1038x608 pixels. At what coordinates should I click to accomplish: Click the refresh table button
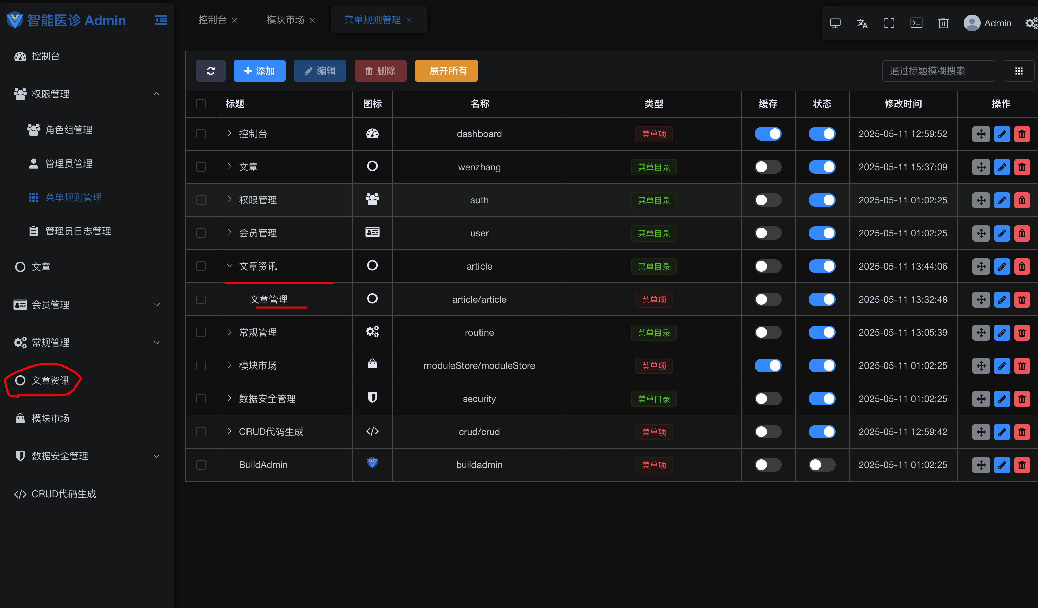(210, 71)
